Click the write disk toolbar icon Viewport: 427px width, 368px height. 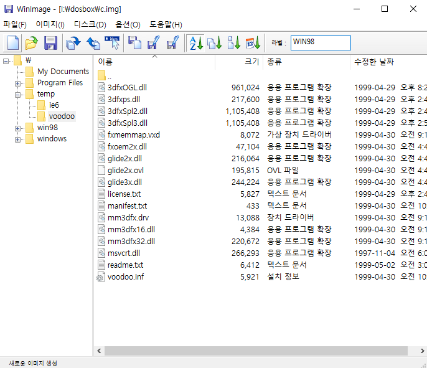tap(93, 43)
